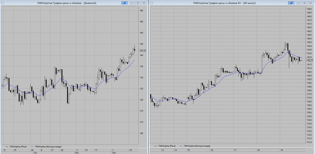
Task: Click the 142,10 price label on hourly chart
Action: 310,60
